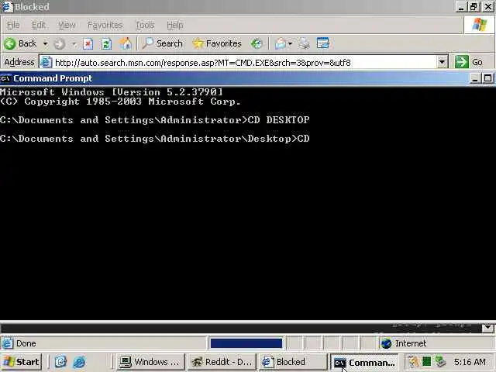The image size is (496, 372).
Task: Open the Edit menu
Action: (39, 25)
